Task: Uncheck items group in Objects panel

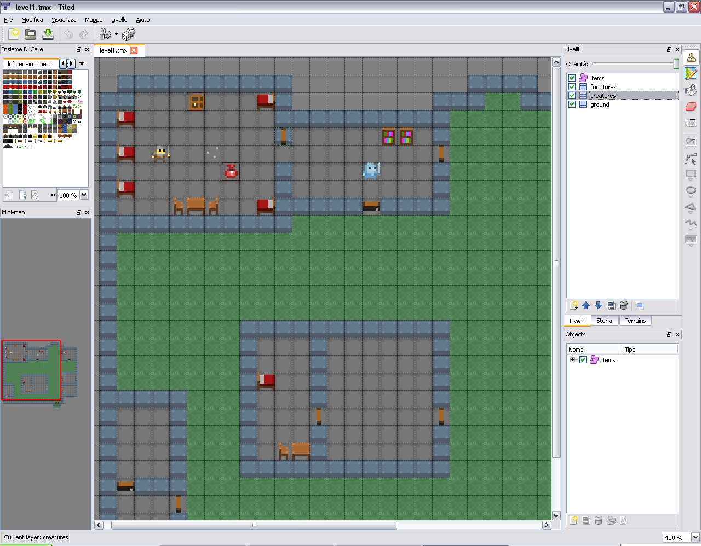Action: [x=583, y=359]
